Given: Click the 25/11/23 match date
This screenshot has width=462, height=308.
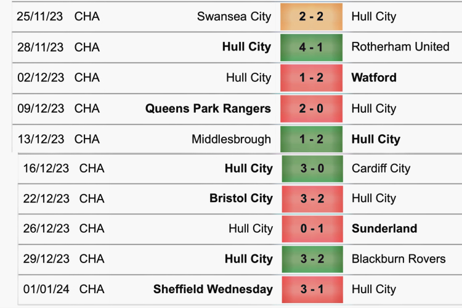Looking at the screenshot, I should click(x=41, y=17).
